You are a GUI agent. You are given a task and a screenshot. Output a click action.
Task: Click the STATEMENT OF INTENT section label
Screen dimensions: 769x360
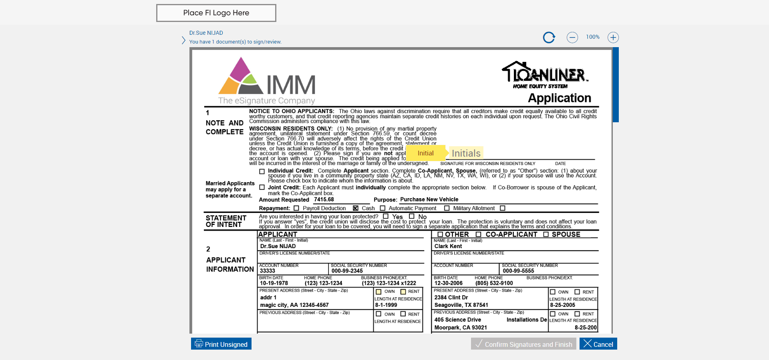(226, 221)
